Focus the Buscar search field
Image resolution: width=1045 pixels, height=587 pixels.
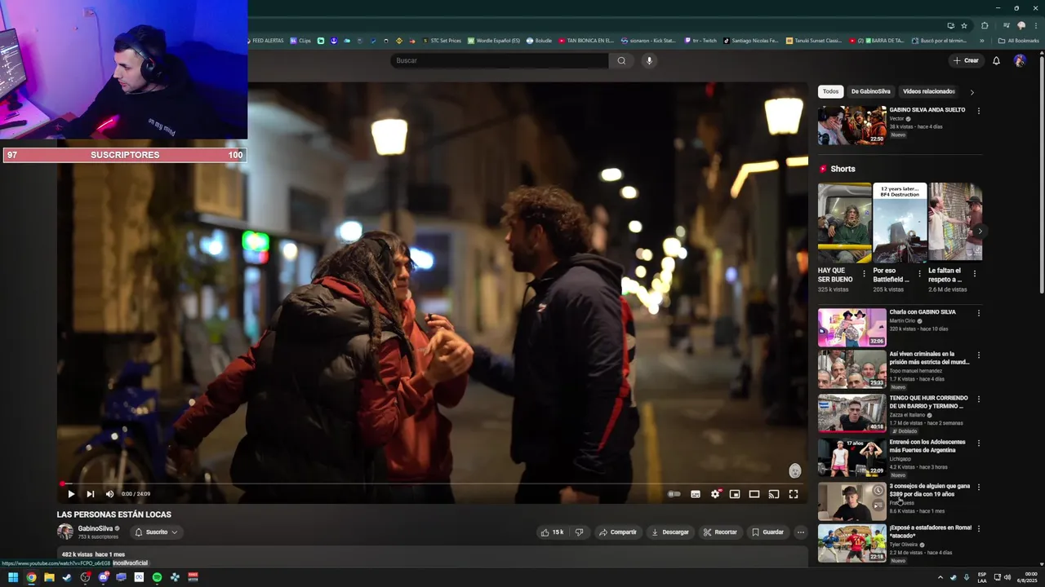(x=500, y=60)
